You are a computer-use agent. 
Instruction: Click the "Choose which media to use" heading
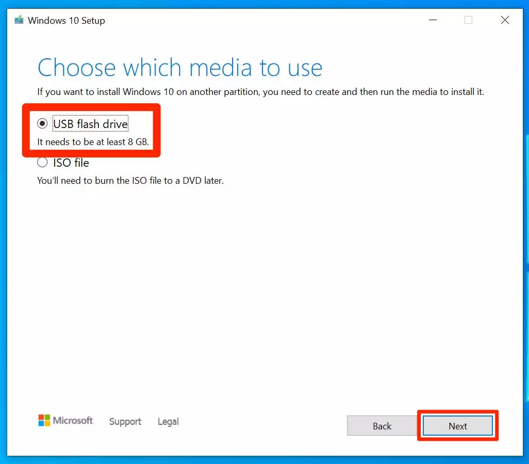[180, 68]
